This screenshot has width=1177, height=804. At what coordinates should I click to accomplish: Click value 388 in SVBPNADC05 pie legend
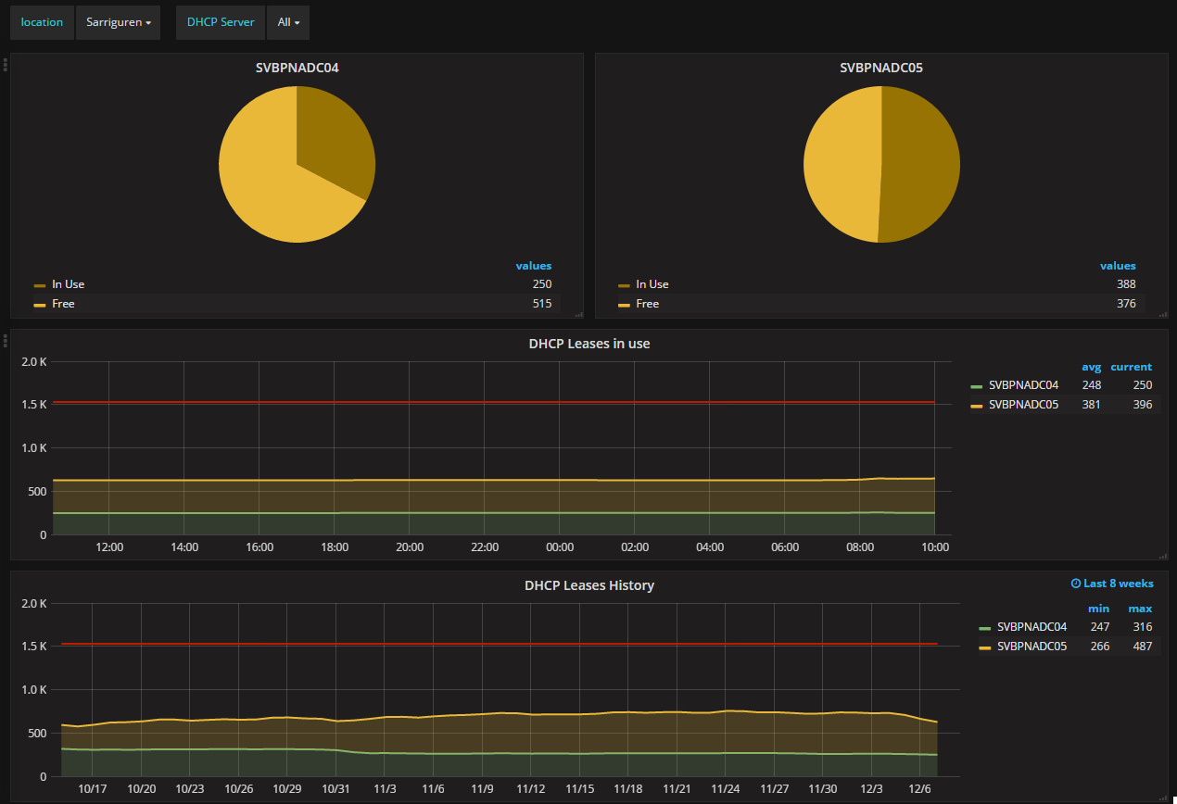pyautogui.click(x=1126, y=284)
